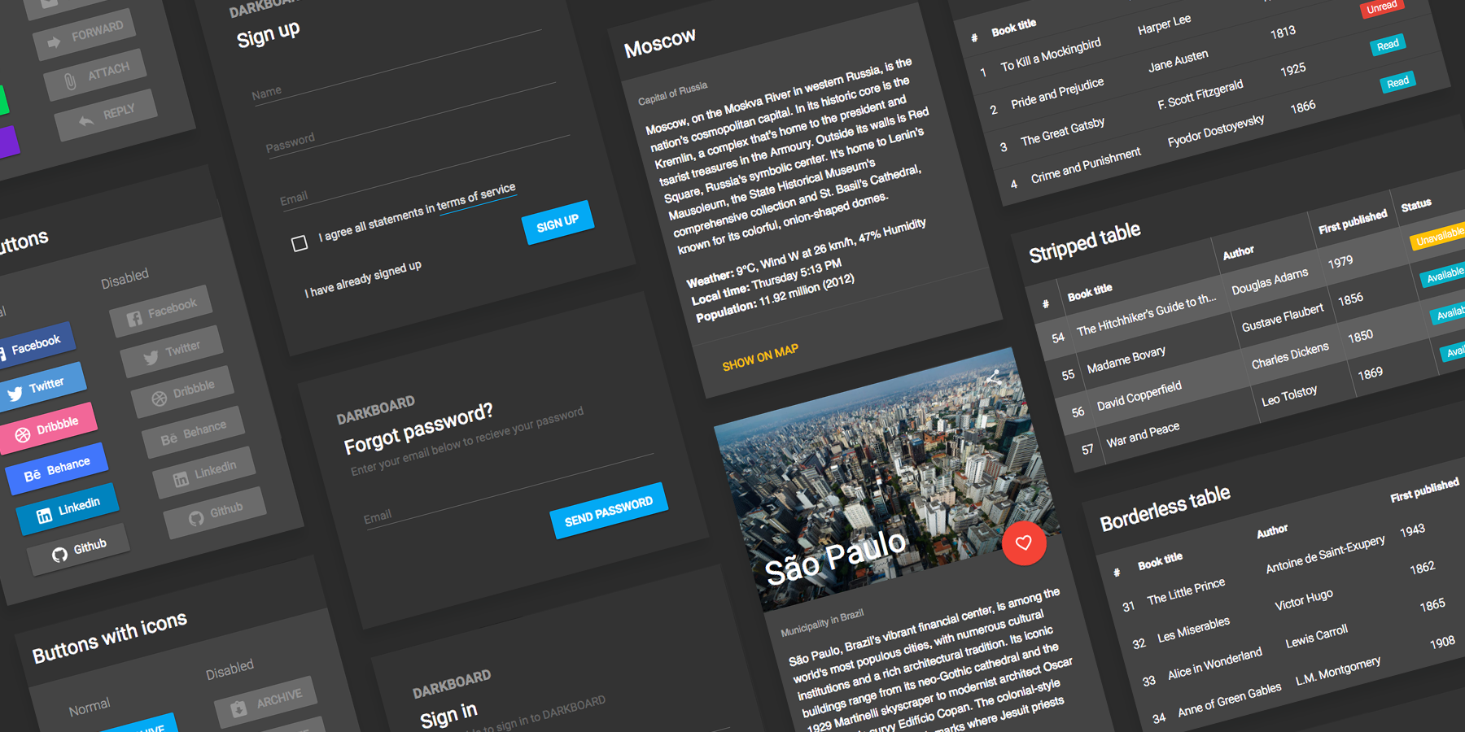Click the disabled Dribbble icon
The width and height of the screenshot is (1465, 732).
(159, 399)
